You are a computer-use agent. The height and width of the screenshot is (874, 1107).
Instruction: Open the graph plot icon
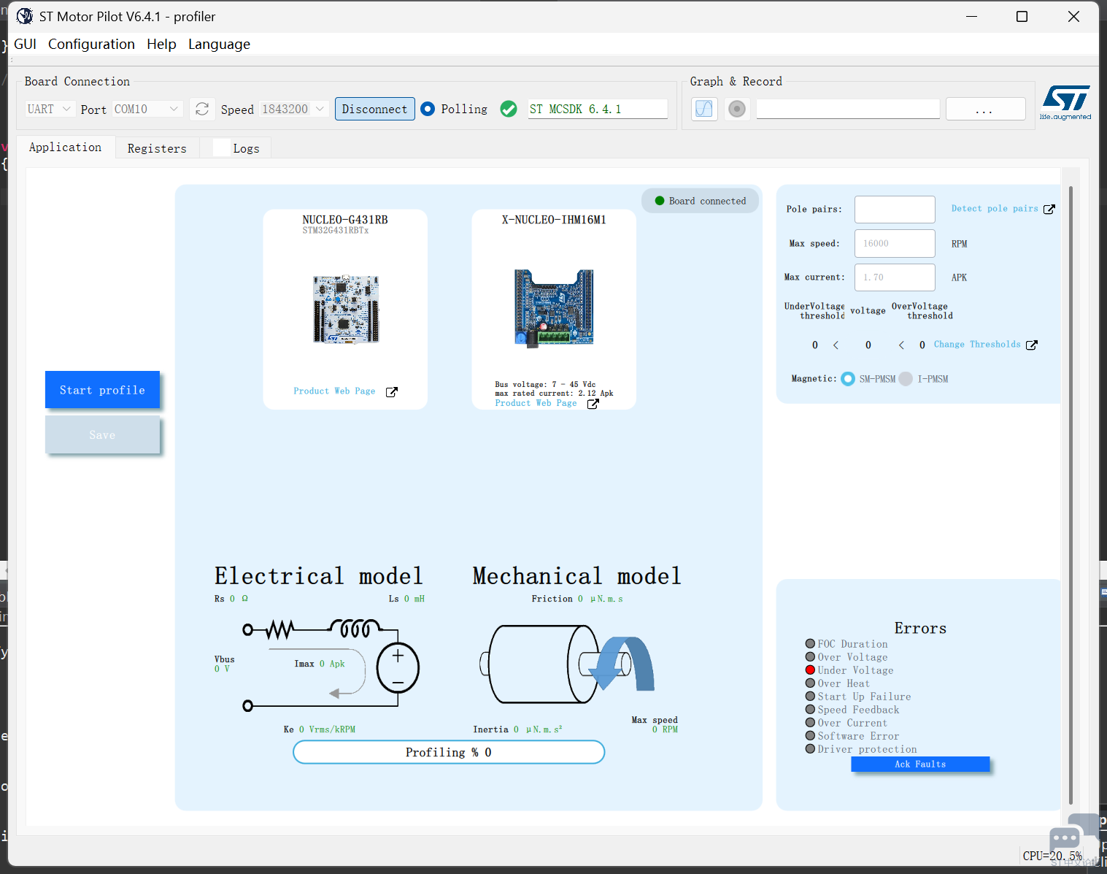coord(704,109)
